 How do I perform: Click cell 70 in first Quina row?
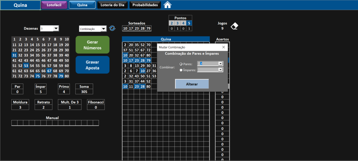point(148,45)
